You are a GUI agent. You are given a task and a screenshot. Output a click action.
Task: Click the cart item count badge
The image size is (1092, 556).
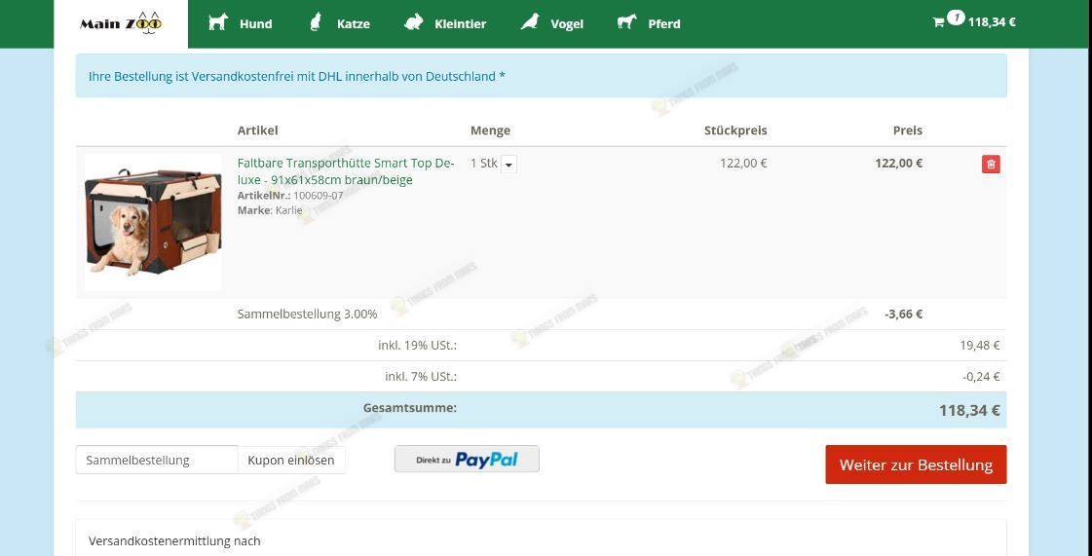[x=956, y=17]
